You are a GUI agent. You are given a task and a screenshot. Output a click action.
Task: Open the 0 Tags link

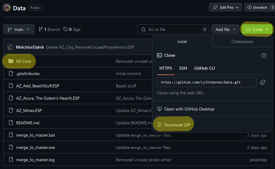pyautogui.click(x=72, y=29)
